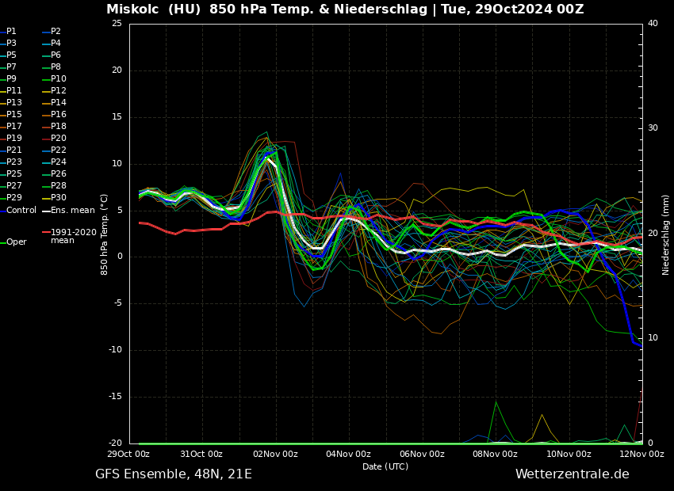Viewport: 674px width, 491px height.
Task: Click the Date (UTC) axis label
Action: (385, 466)
